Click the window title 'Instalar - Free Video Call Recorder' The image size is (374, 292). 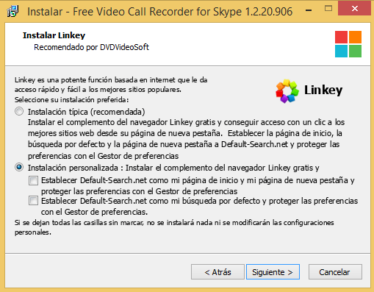tap(159, 12)
